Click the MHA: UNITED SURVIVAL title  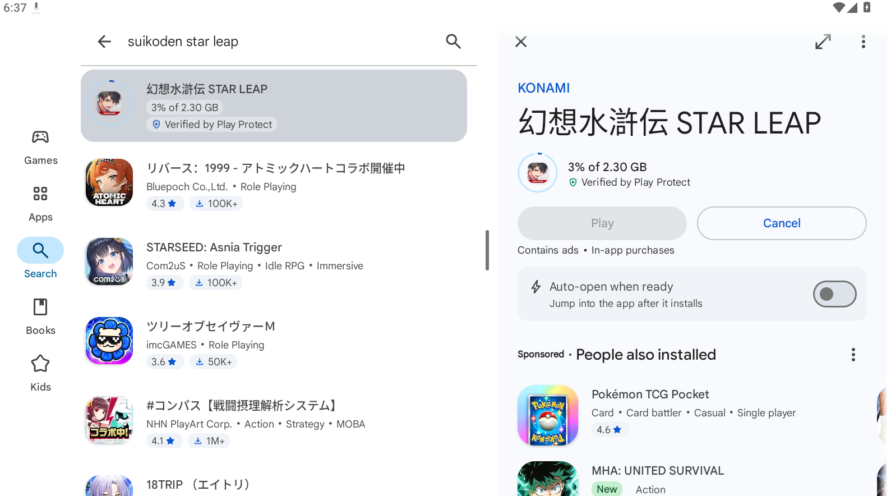[658, 471]
